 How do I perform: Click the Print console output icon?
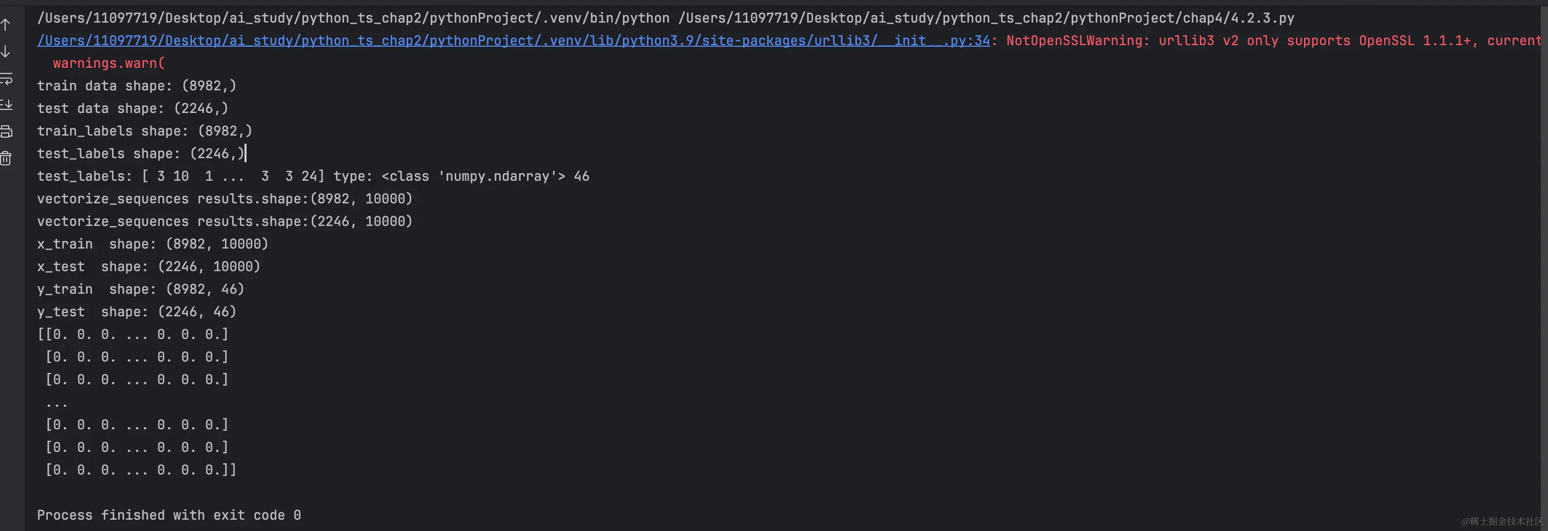[x=6, y=131]
